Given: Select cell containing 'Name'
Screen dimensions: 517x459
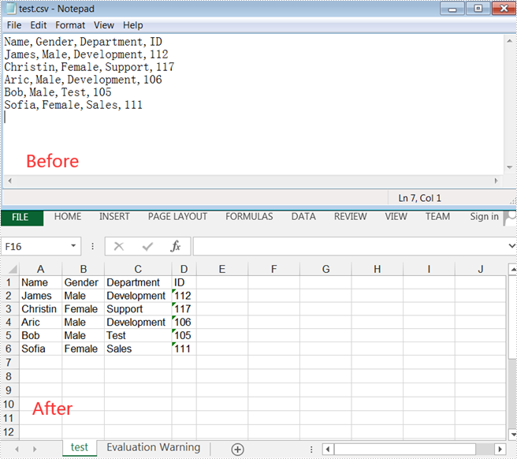Looking at the screenshot, I should point(40,283).
